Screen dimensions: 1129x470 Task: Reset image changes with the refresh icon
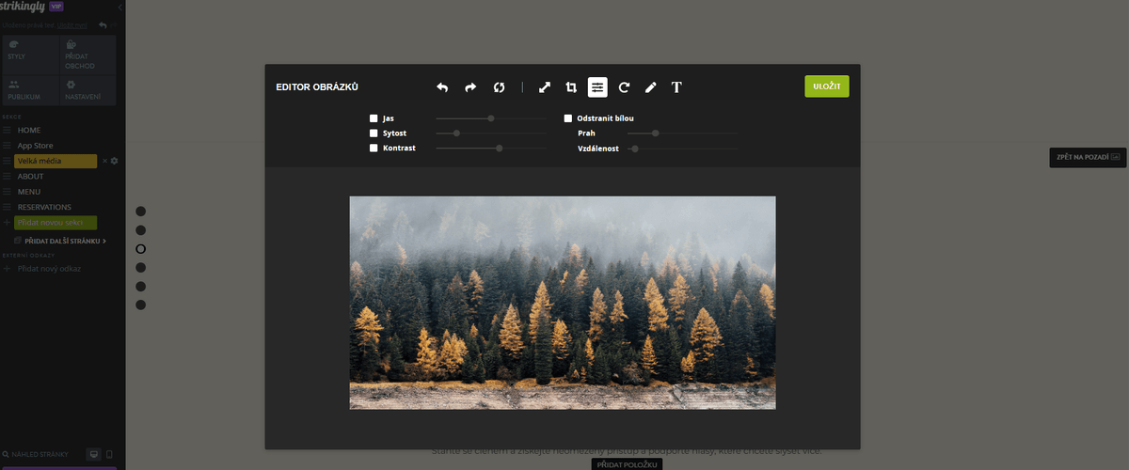click(x=499, y=87)
